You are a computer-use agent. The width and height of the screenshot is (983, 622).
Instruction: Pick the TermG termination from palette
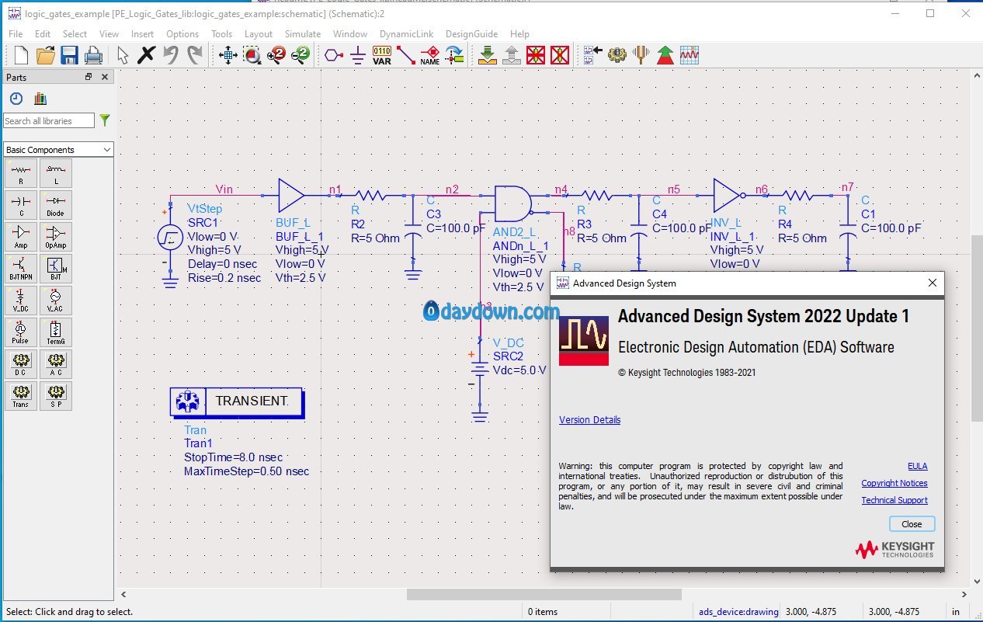pos(56,332)
